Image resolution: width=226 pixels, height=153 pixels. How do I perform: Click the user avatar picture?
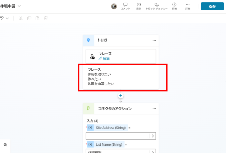tap(114, 6)
